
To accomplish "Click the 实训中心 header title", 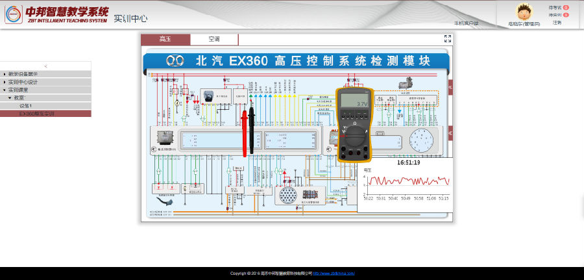I will click(130, 18).
